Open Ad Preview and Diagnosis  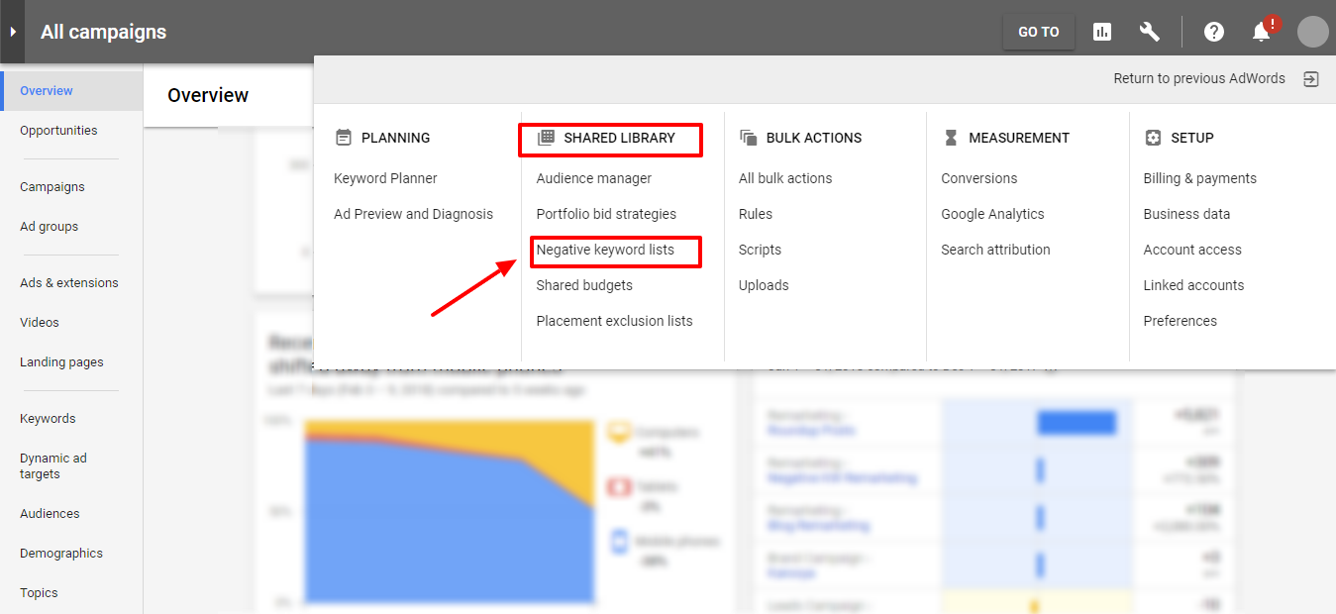pos(413,214)
